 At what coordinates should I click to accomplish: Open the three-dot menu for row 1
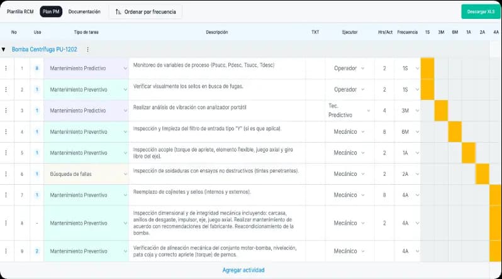(x=6, y=68)
